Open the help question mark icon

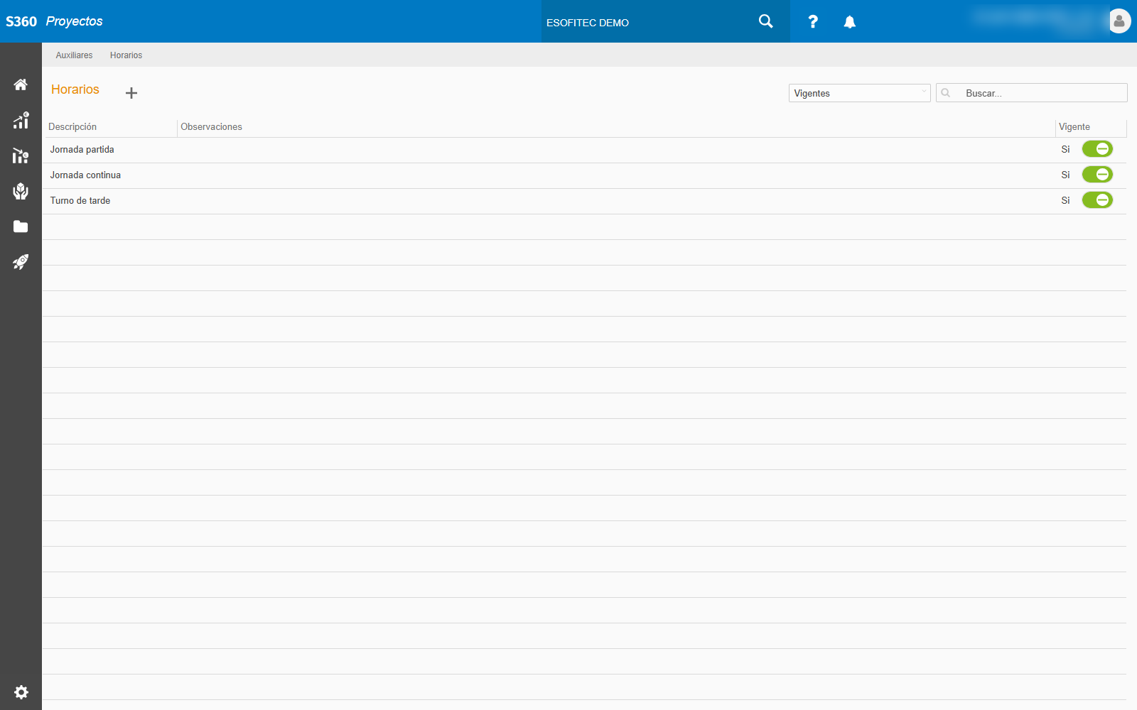[x=813, y=22]
